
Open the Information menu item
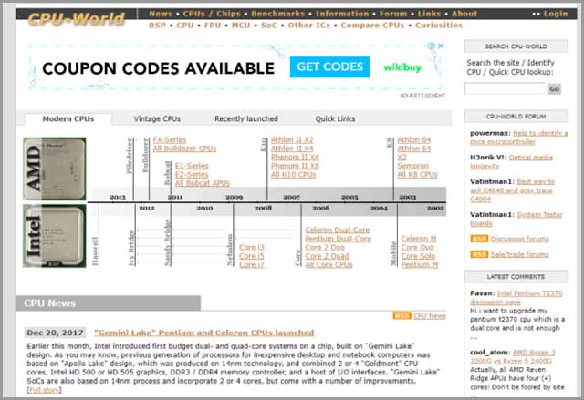click(342, 14)
